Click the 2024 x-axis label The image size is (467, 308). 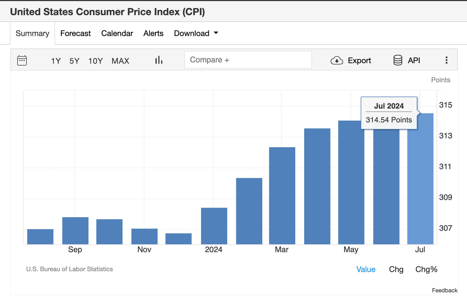click(214, 250)
